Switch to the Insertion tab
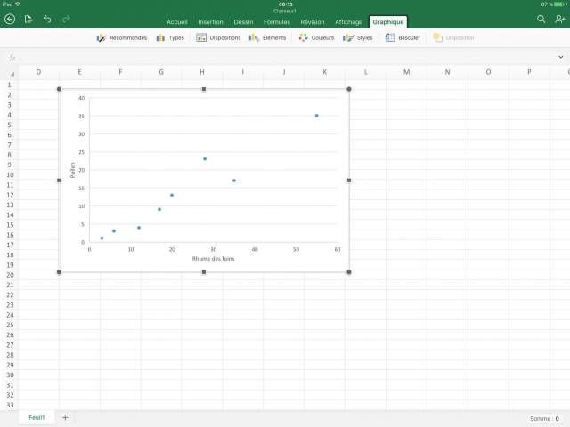The height and width of the screenshot is (427, 570). [210, 21]
